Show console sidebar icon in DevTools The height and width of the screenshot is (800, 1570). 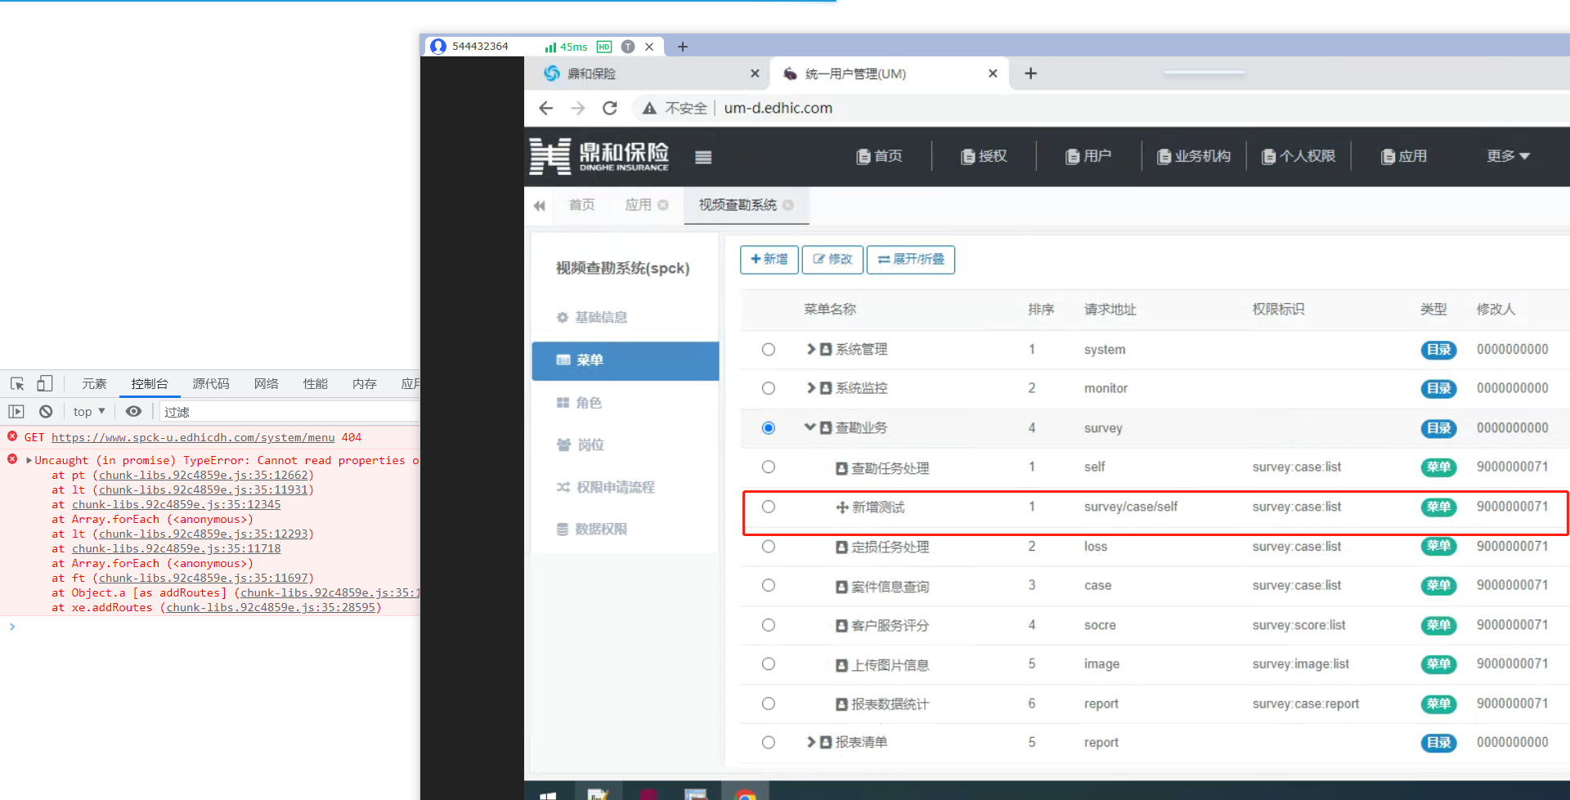(16, 412)
